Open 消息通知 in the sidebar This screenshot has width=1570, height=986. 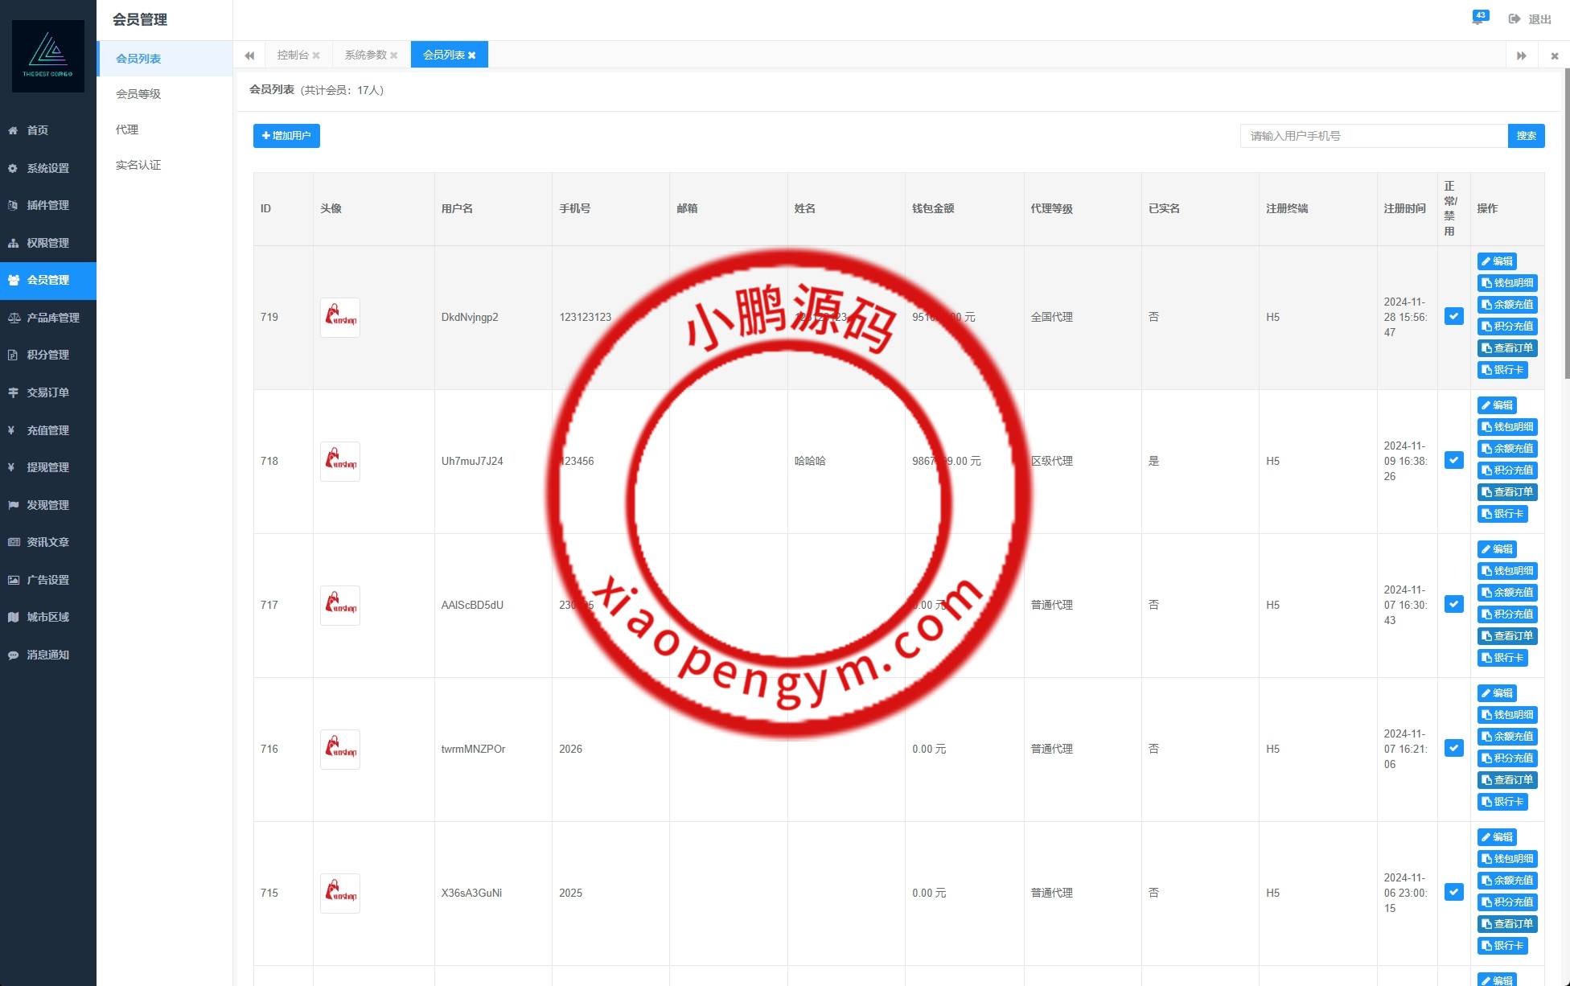point(48,655)
